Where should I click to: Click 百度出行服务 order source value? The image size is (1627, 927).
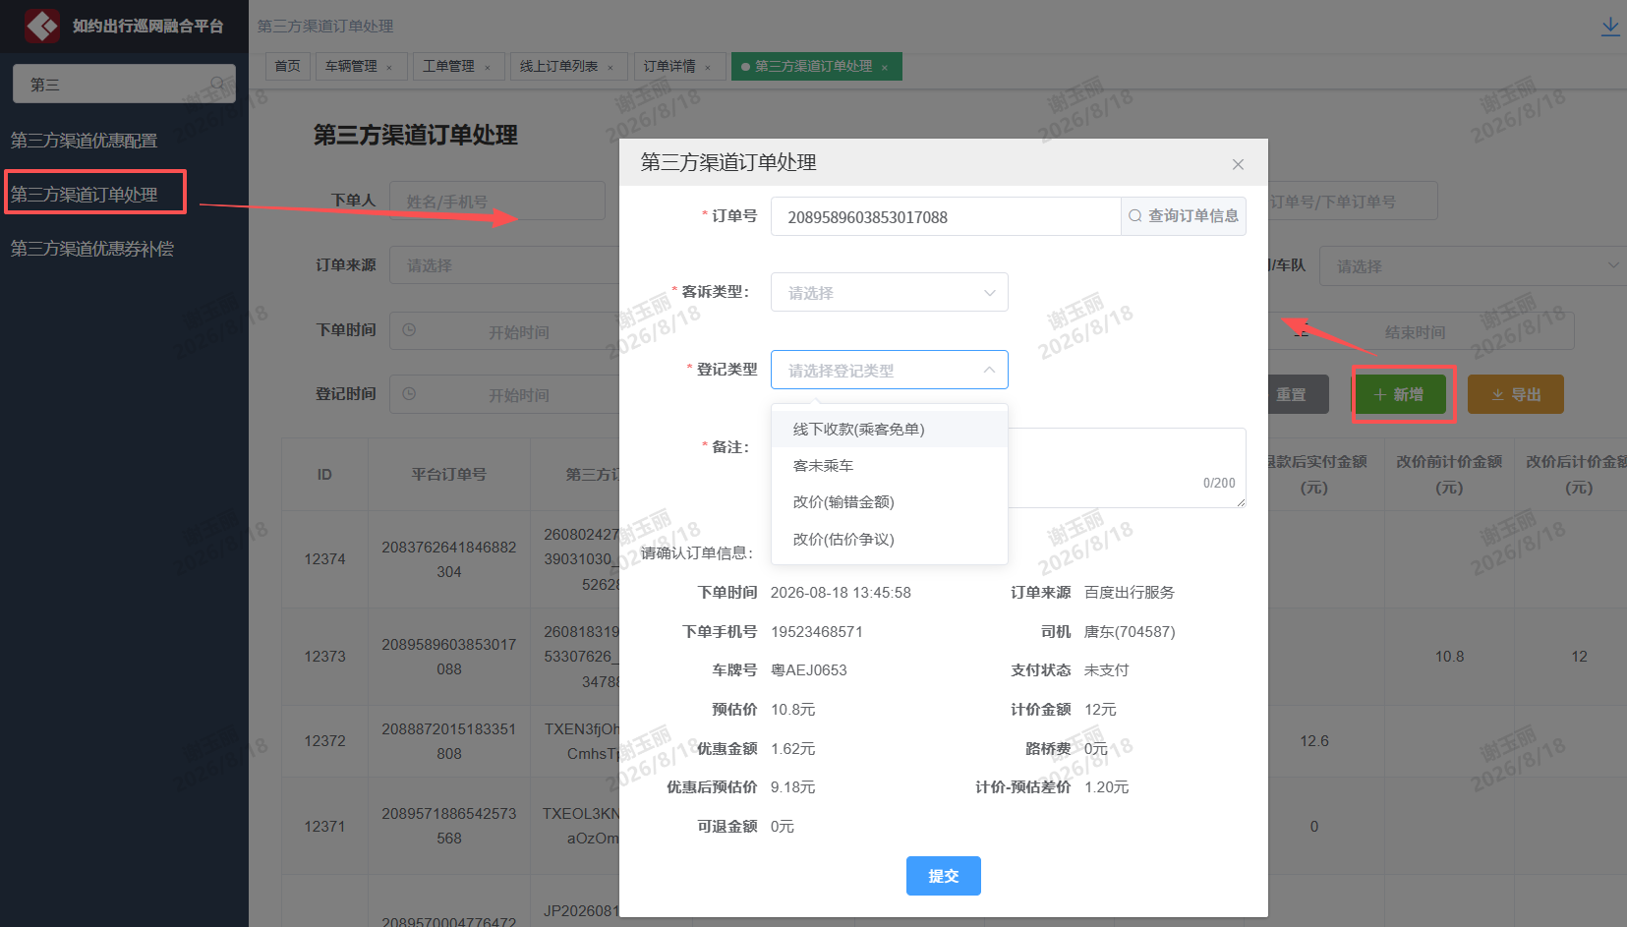click(1130, 592)
